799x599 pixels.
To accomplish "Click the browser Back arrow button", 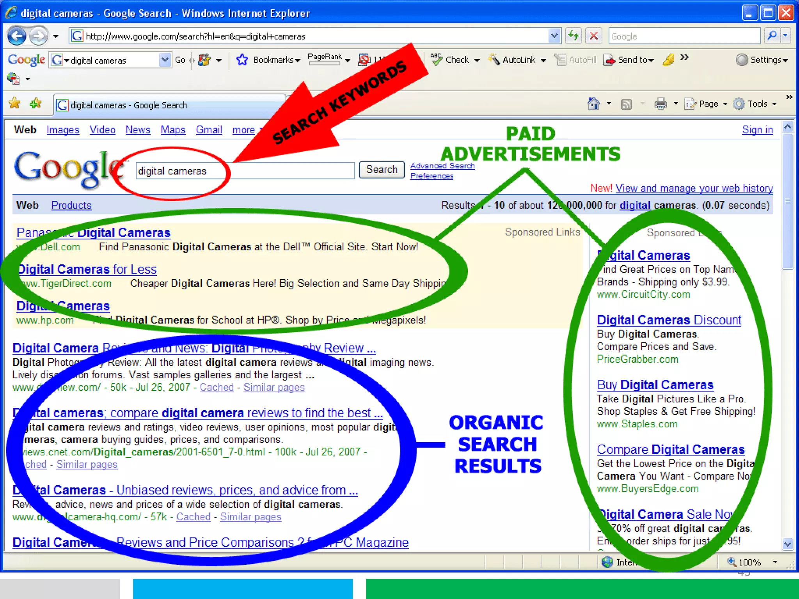I will coord(17,36).
